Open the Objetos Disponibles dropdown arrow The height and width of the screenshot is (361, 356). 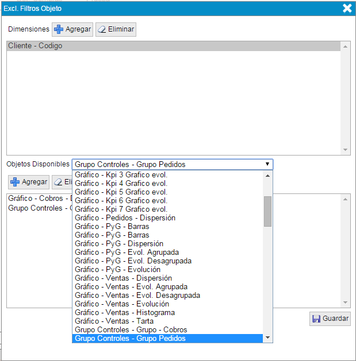point(267,164)
